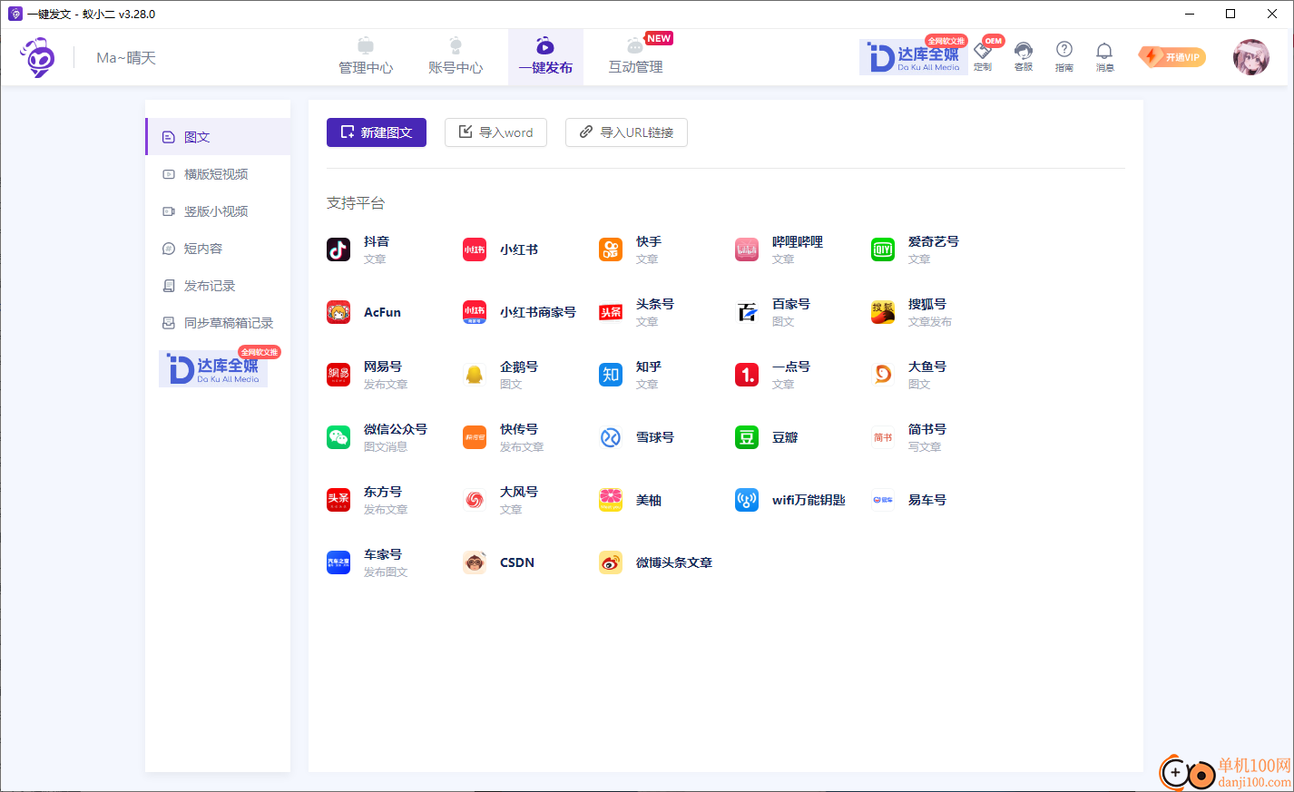Open the 东方号 platform icon

(x=338, y=500)
